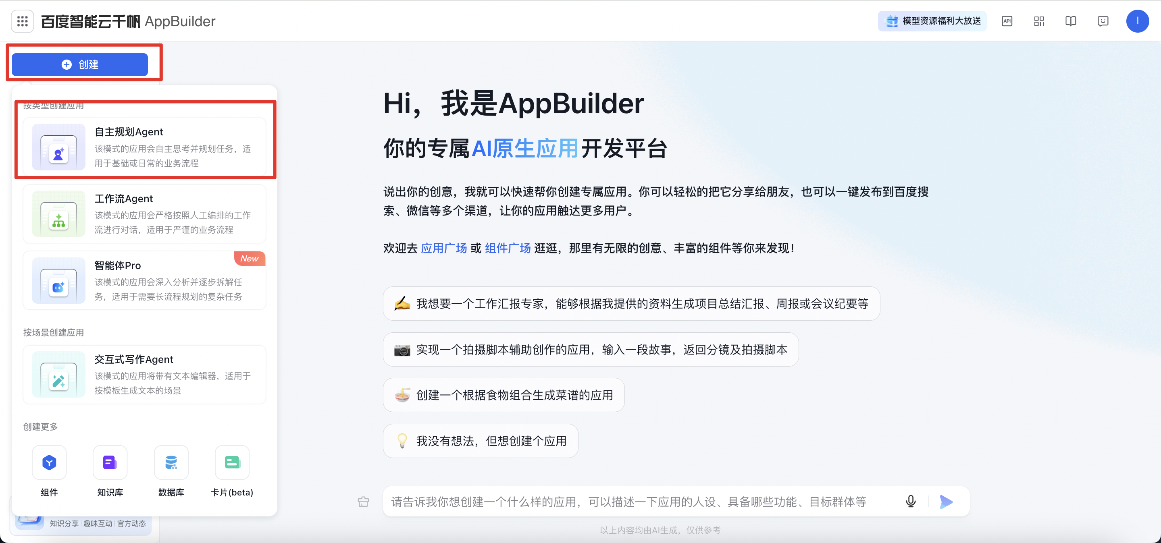
Task: Click the noodle bowl emoji icon
Action: 402,395
